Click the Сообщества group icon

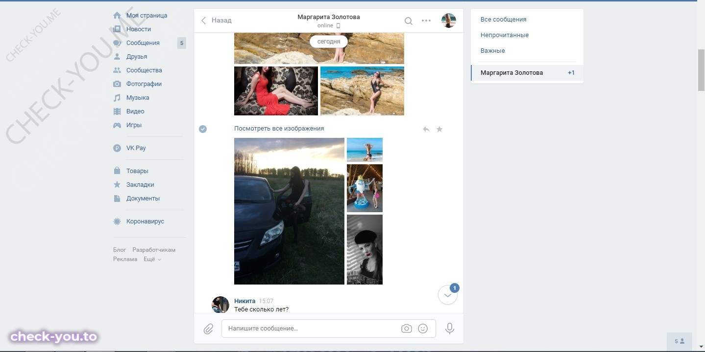click(117, 70)
